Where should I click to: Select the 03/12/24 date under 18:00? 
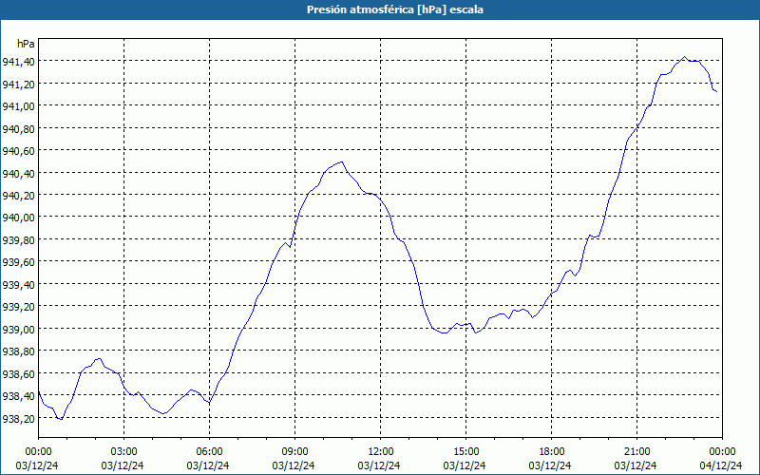click(550, 465)
